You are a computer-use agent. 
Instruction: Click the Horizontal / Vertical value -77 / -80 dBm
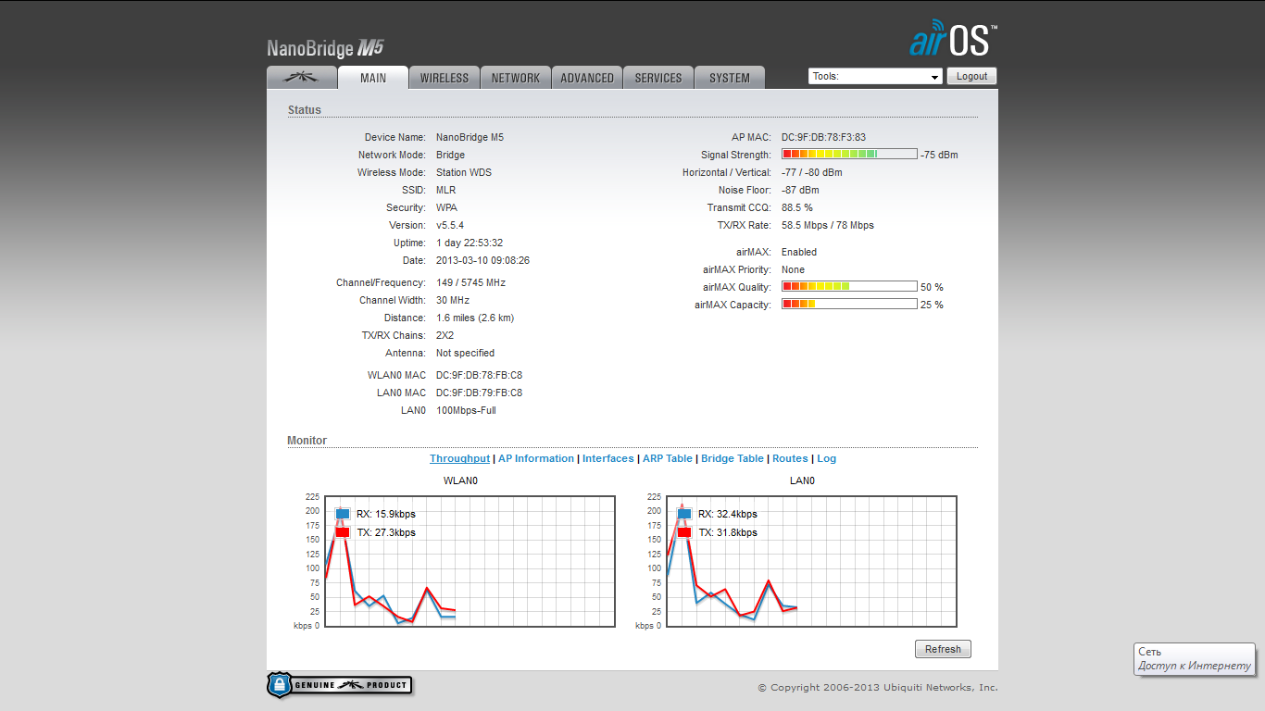(812, 172)
